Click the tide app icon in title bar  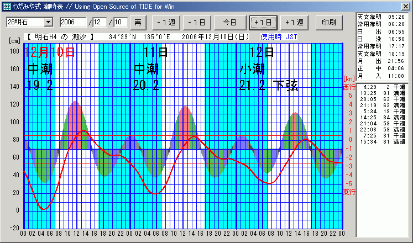6,5
